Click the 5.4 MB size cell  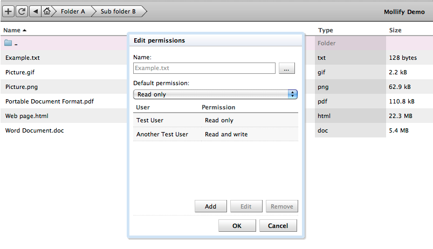[x=398, y=130]
